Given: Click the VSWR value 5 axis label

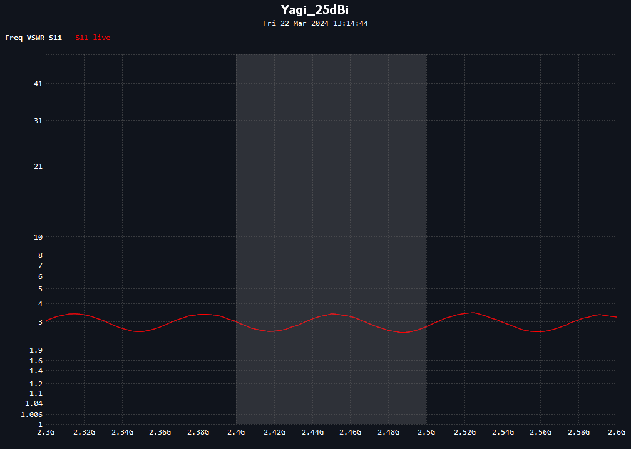Looking at the screenshot, I should coord(40,289).
